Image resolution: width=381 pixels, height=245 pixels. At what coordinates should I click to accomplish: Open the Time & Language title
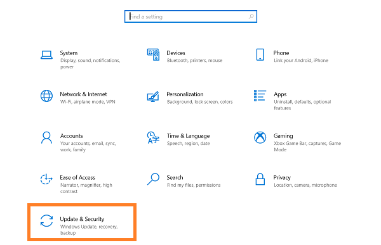[189, 136]
